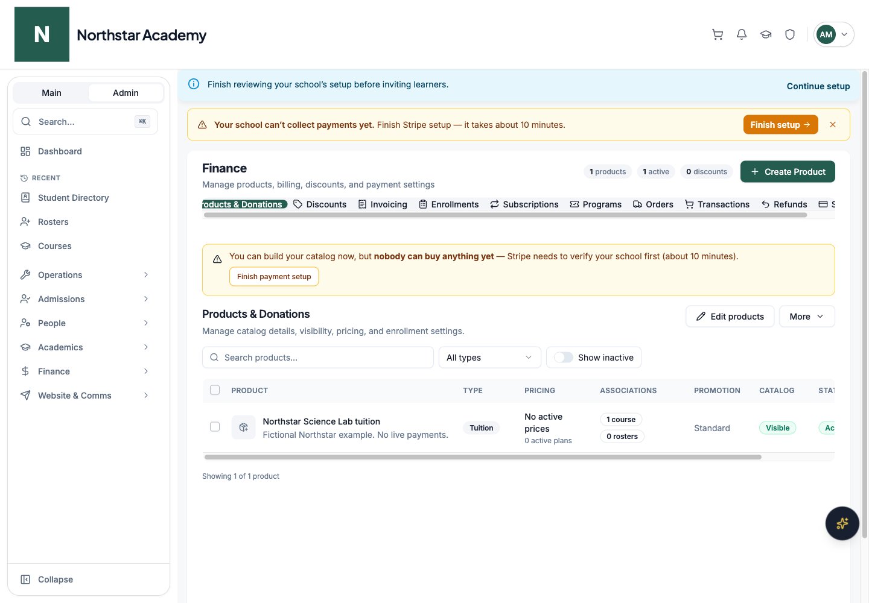
Task: Check the select-all products header checkbox
Action: coord(215,390)
